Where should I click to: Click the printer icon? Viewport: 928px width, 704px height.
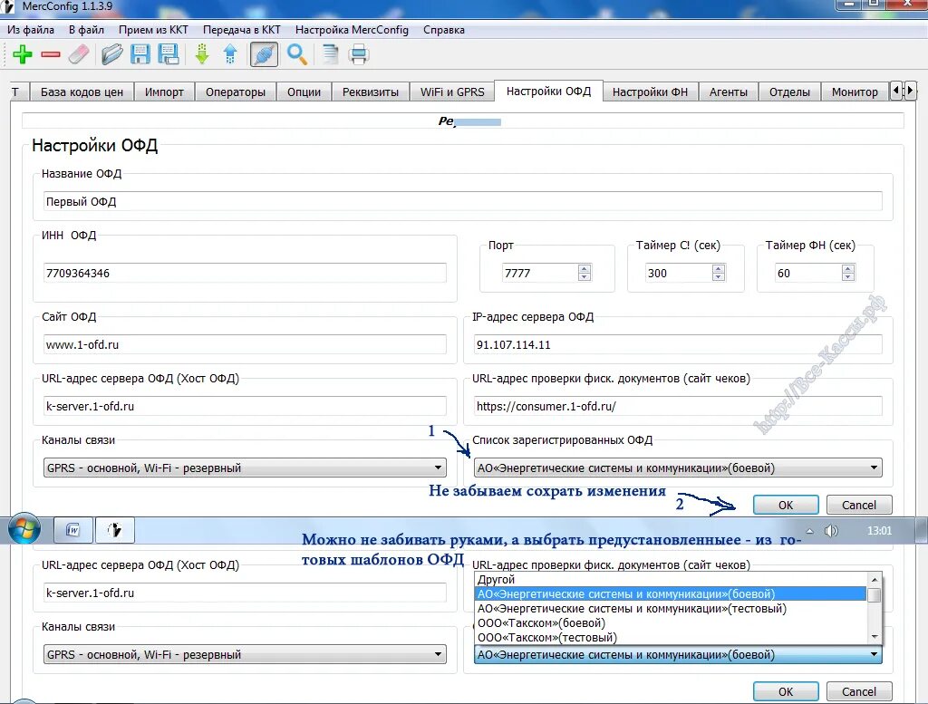click(359, 55)
